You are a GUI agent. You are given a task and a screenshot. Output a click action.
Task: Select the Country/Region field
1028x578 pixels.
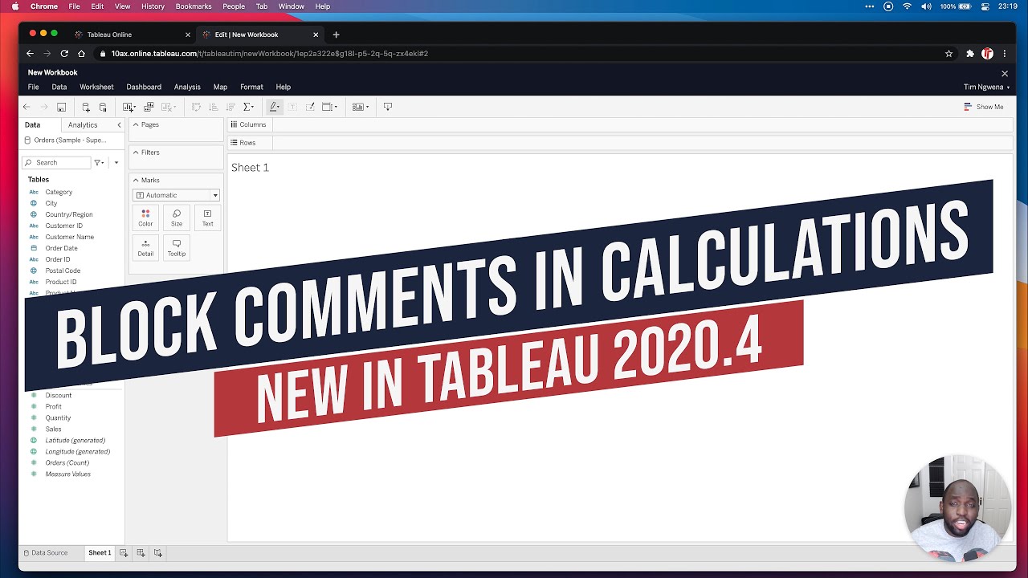[69, 214]
